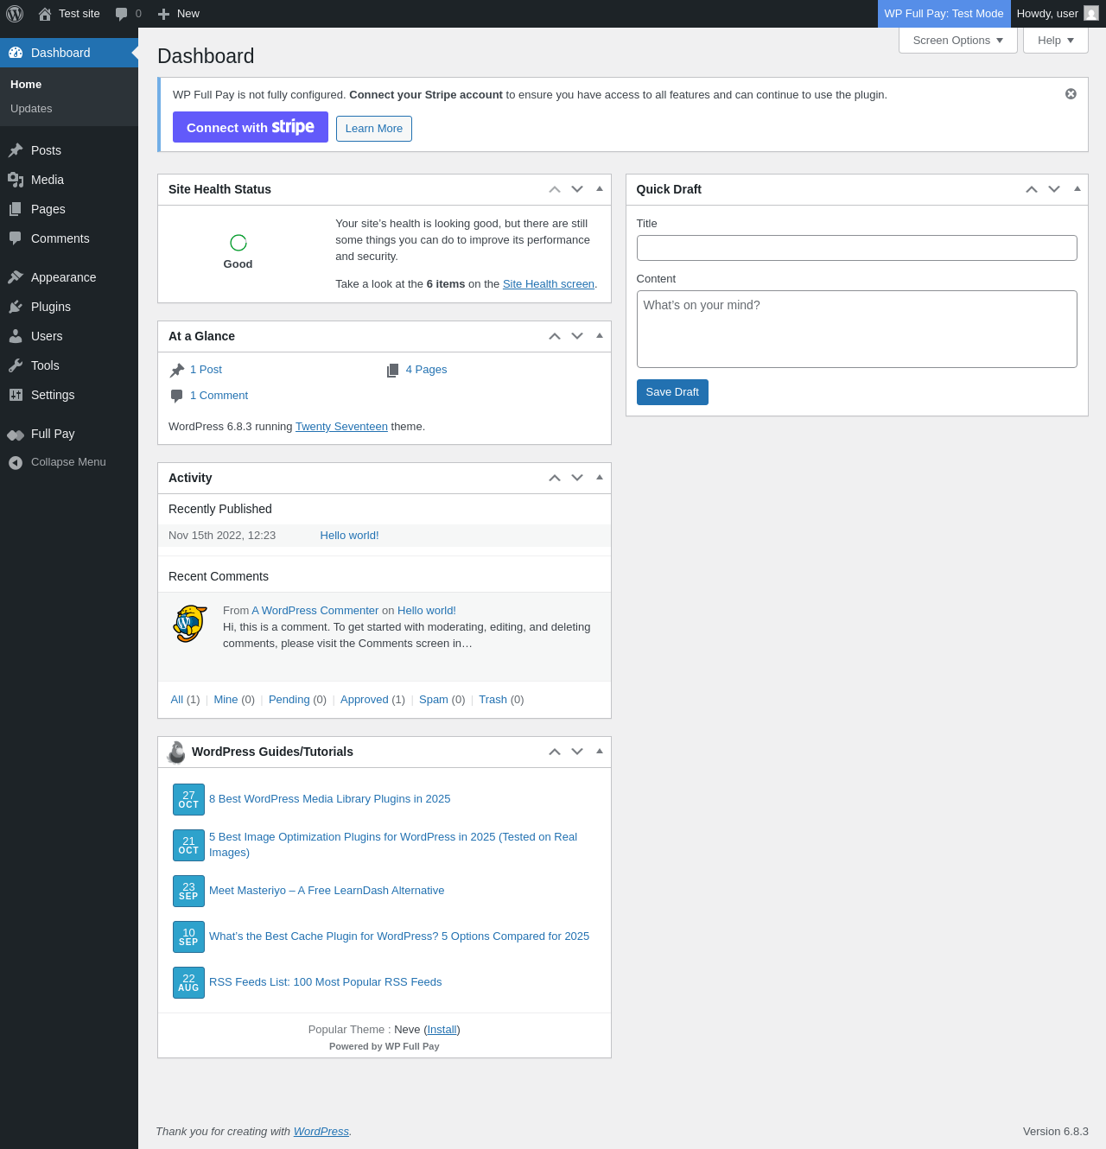Screen dimensions: 1106x1149
Task: Click the Settings sliders icon in sidebar
Action: 16,395
